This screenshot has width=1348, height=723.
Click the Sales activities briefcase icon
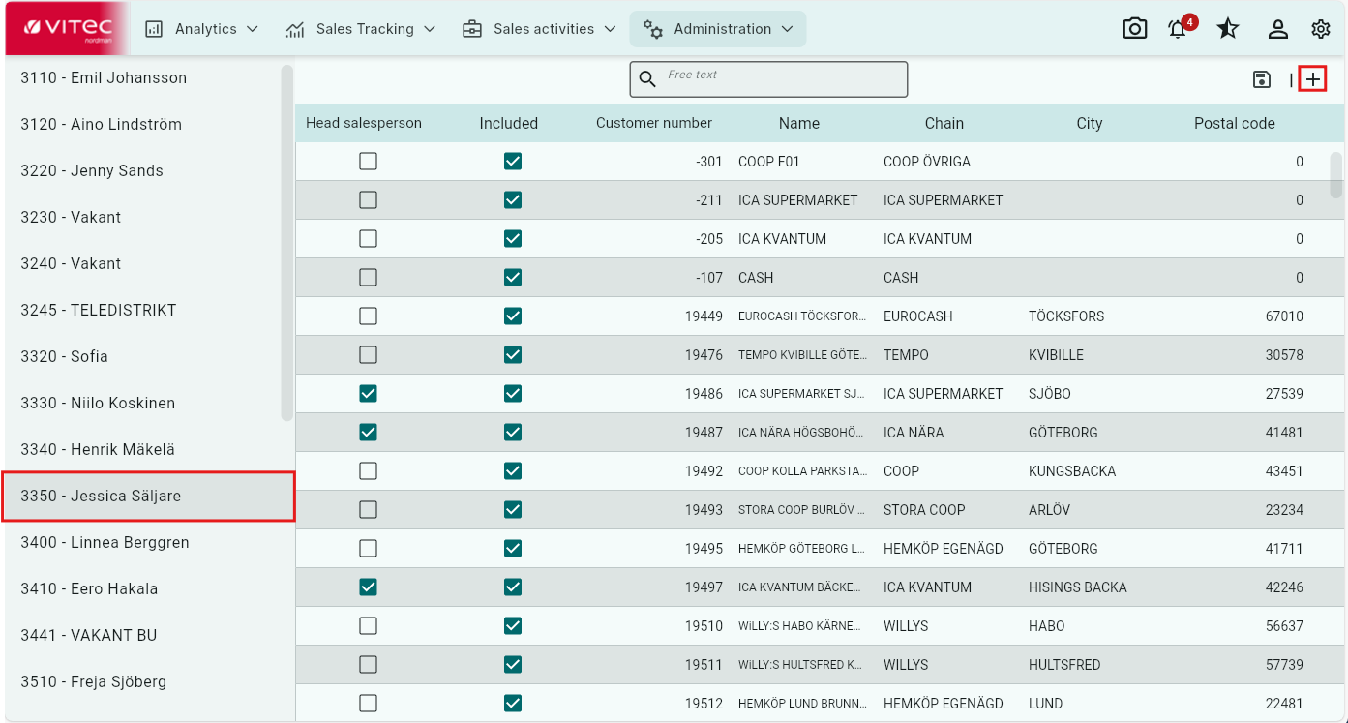point(472,29)
